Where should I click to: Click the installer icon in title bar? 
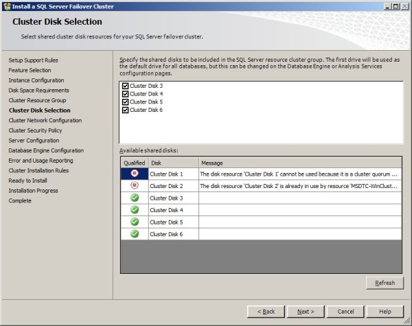[x=6, y=6]
